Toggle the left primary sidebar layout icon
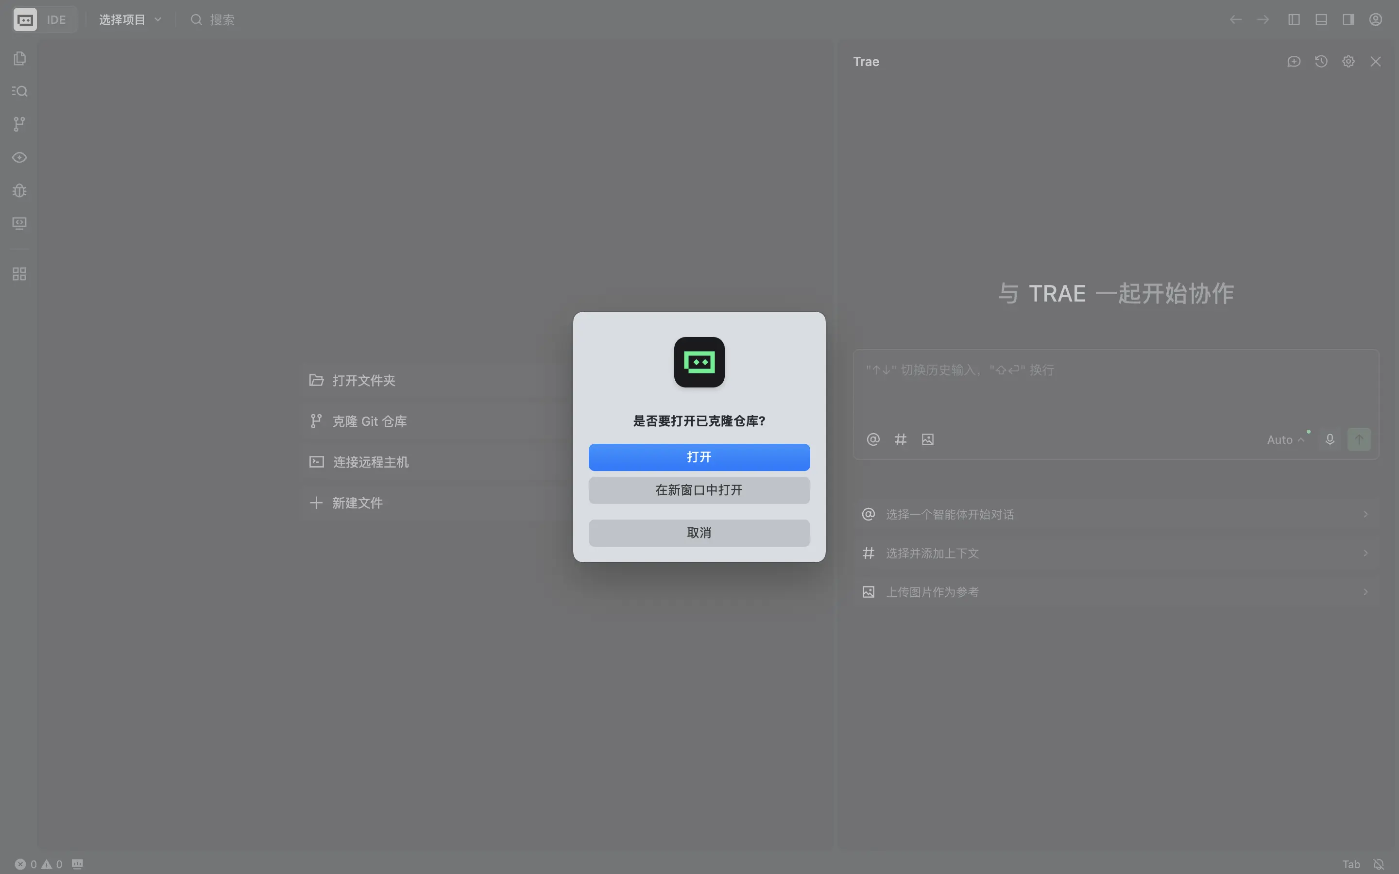This screenshot has width=1399, height=874. click(x=1294, y=19)
